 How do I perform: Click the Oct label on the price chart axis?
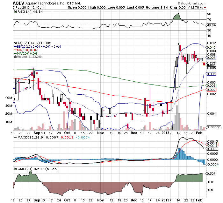[x=67, y=133]
